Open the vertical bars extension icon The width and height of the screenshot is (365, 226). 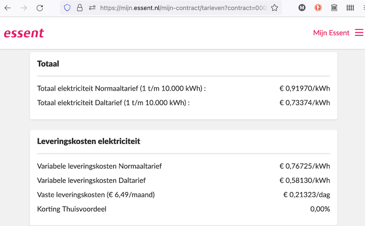pyautogui.click(x=350, y=8)
